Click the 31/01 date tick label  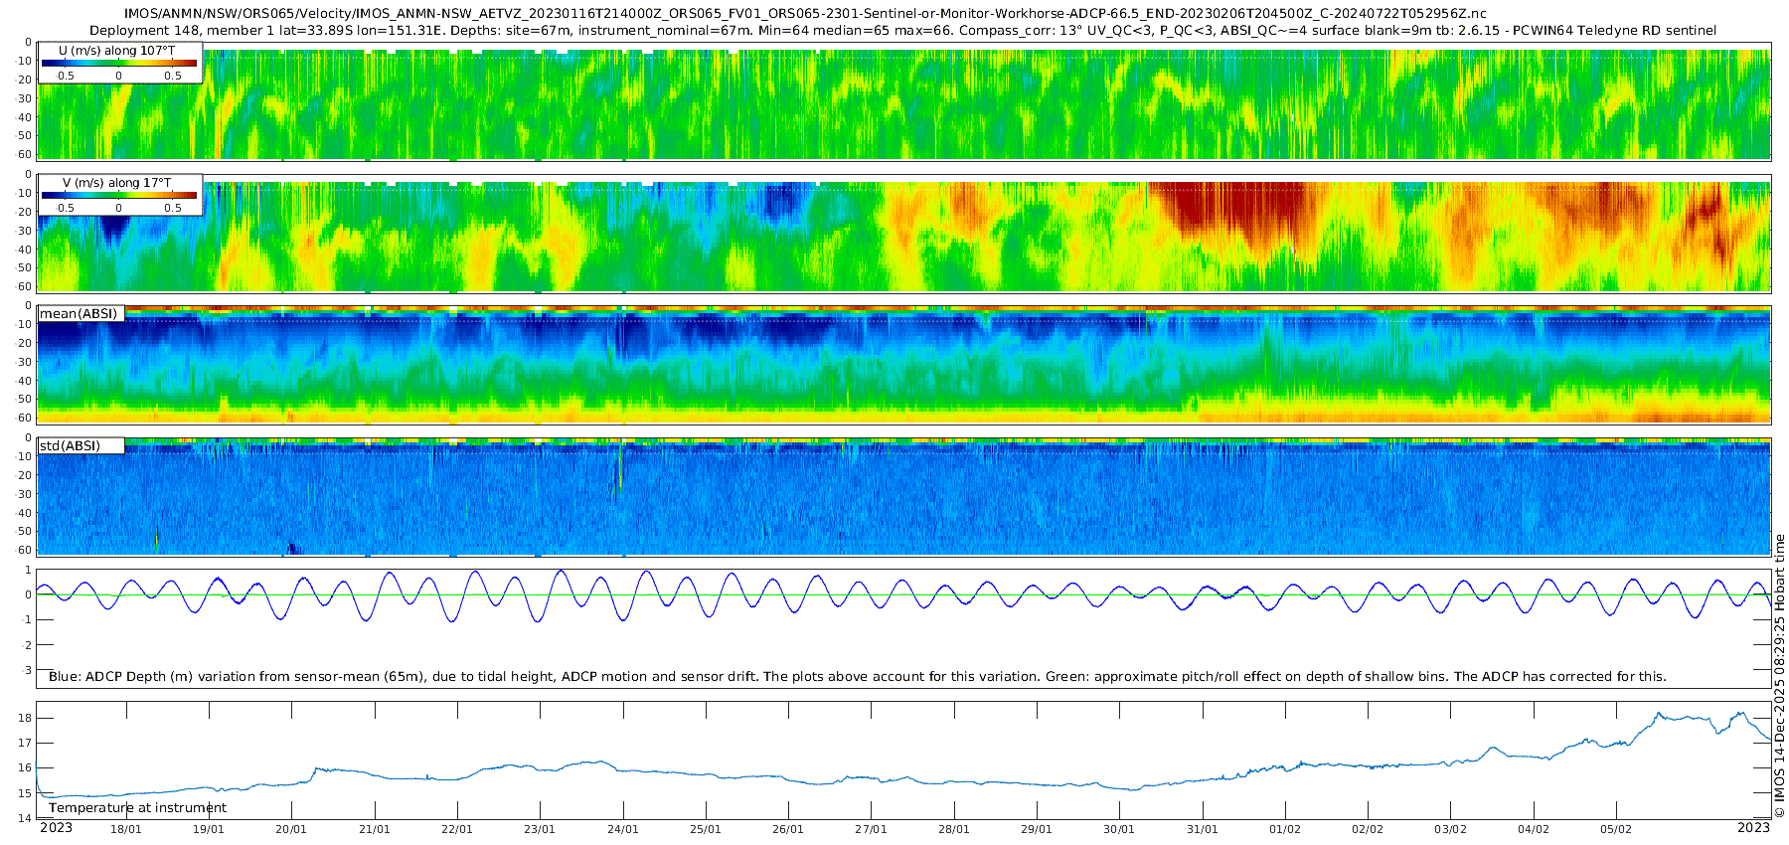pos(1202,829)
